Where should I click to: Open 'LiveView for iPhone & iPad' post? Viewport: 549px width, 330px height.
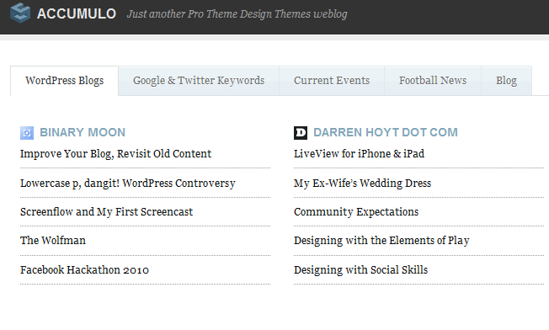[x=359, y=154]
